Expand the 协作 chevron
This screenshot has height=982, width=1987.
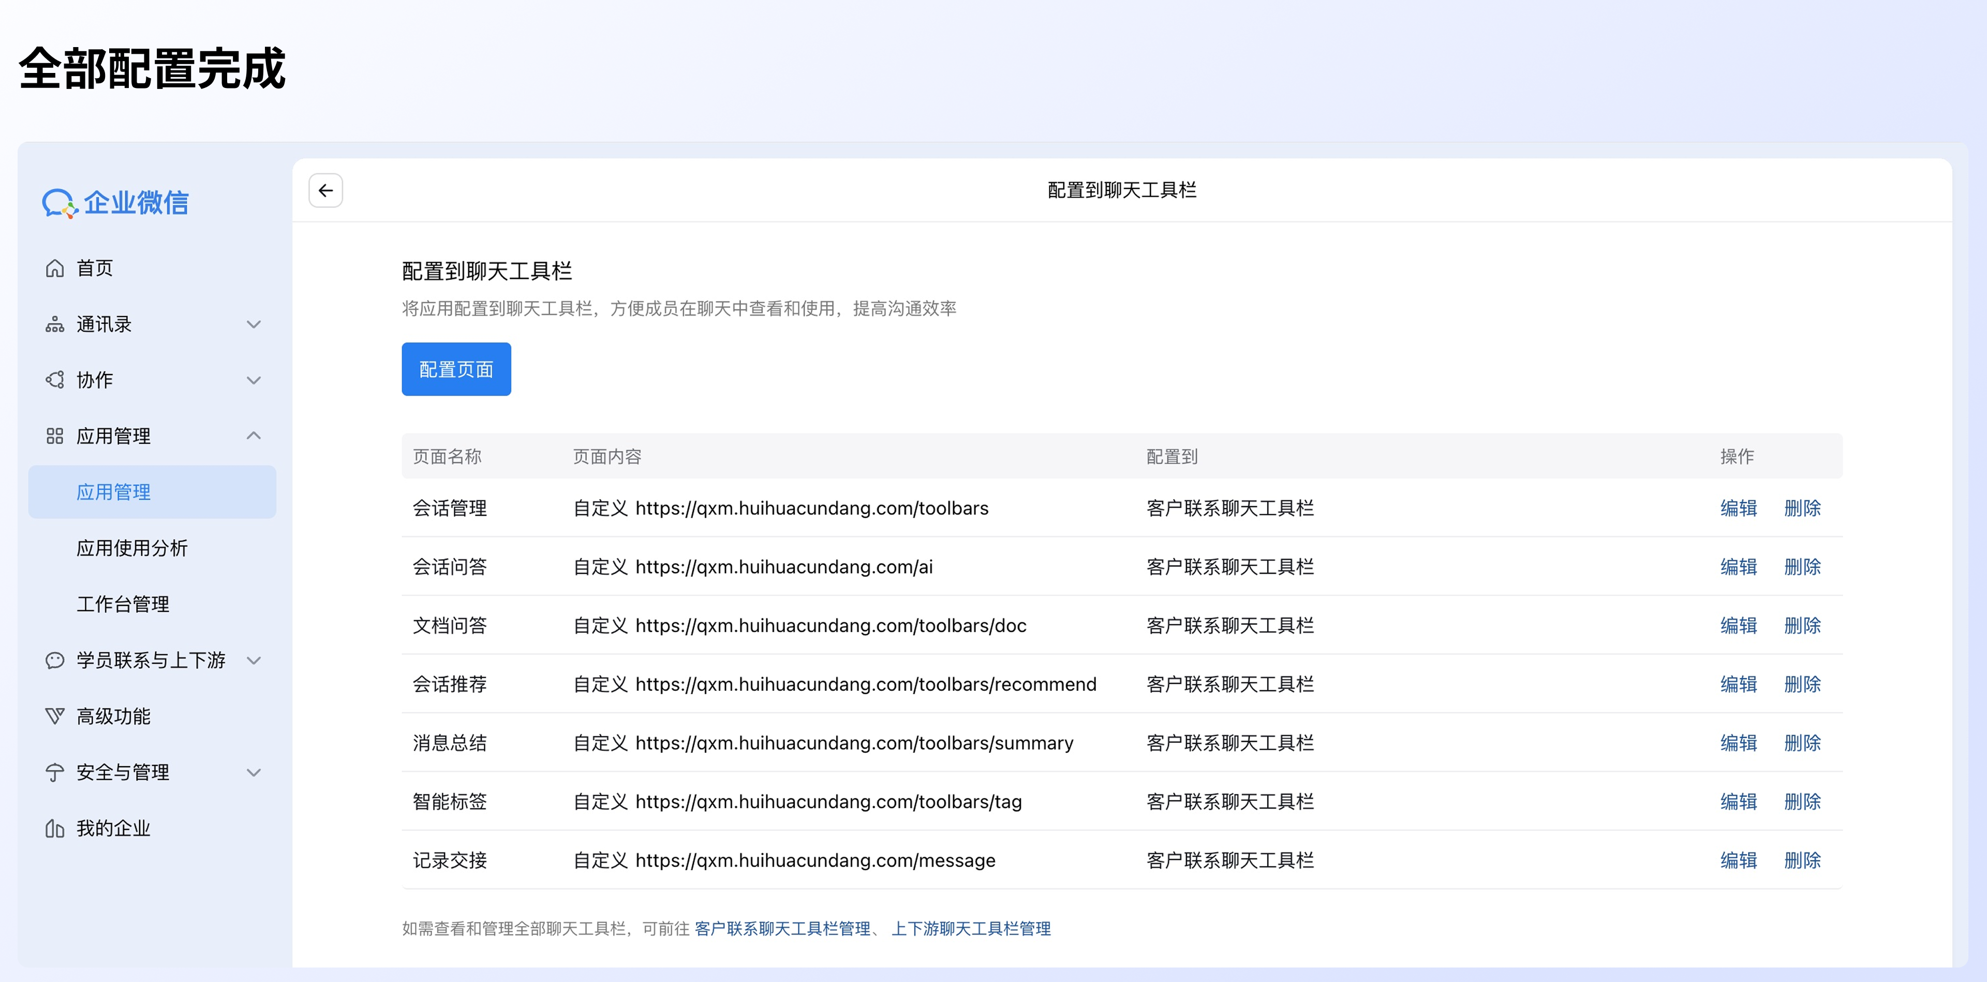[254, 380]
